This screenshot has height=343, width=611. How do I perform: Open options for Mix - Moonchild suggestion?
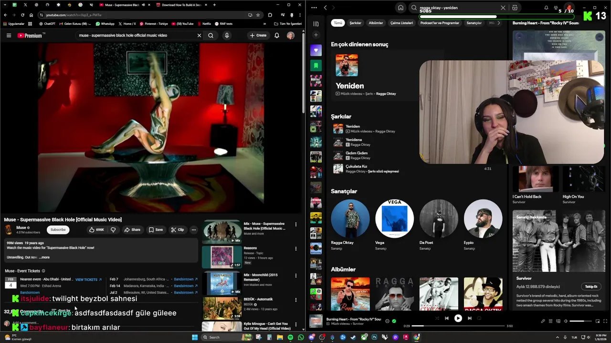(x=295, y=275)
